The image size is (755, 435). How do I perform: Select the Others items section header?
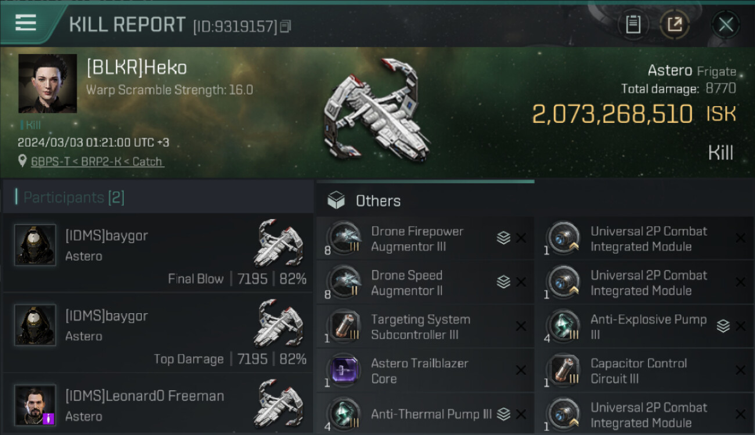tap(378, 201)
